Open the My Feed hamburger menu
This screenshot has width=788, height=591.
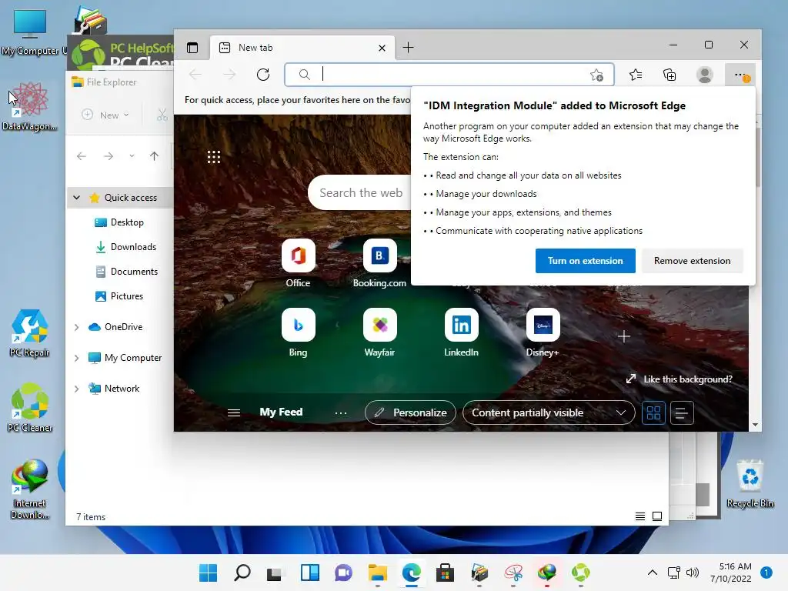coord(234,412)
